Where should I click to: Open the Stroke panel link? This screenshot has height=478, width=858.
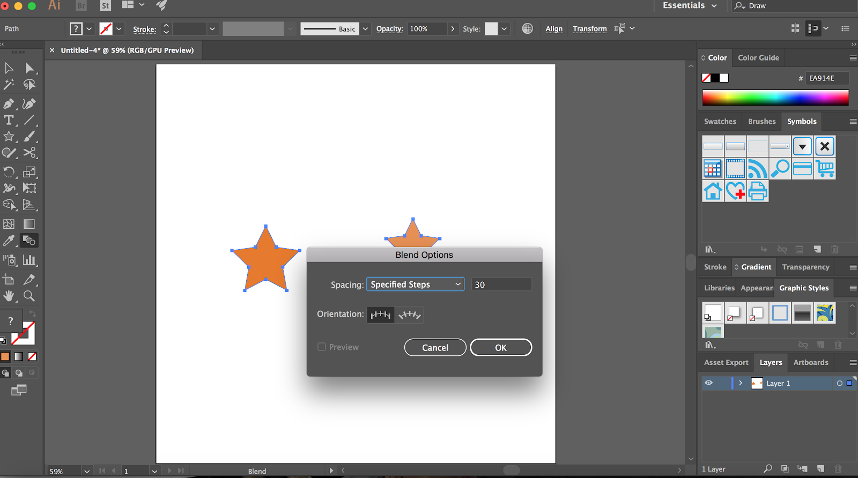click(145, 29)
